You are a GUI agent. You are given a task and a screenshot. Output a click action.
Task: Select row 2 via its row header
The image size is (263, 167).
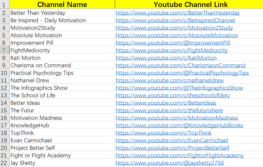[x=5, y=12]
